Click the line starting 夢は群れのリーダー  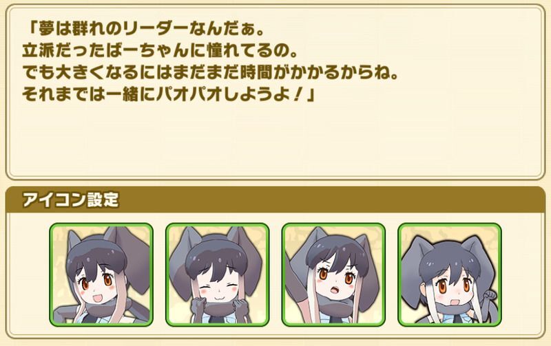pos(144,30)
